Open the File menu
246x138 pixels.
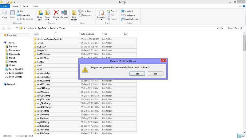pos(5,6)
